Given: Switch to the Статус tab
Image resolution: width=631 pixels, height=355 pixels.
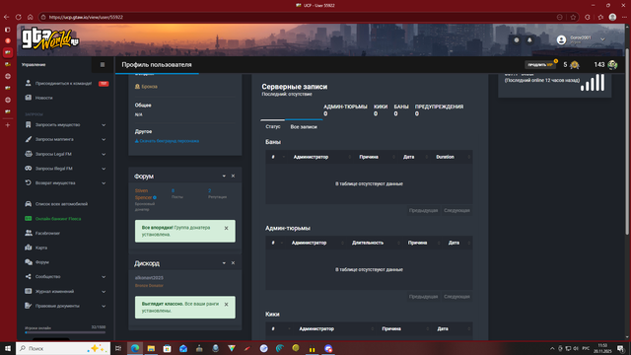Looking at the screenshot, I should (273, 126).
